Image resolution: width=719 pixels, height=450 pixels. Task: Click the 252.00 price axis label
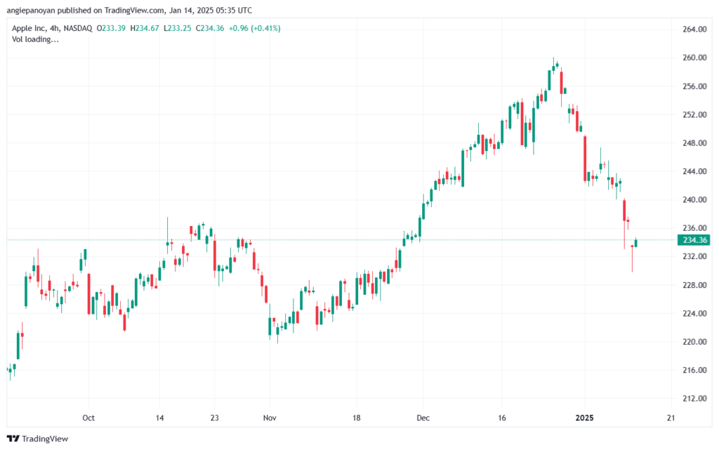pyautogui.click(x=694, y=114)
